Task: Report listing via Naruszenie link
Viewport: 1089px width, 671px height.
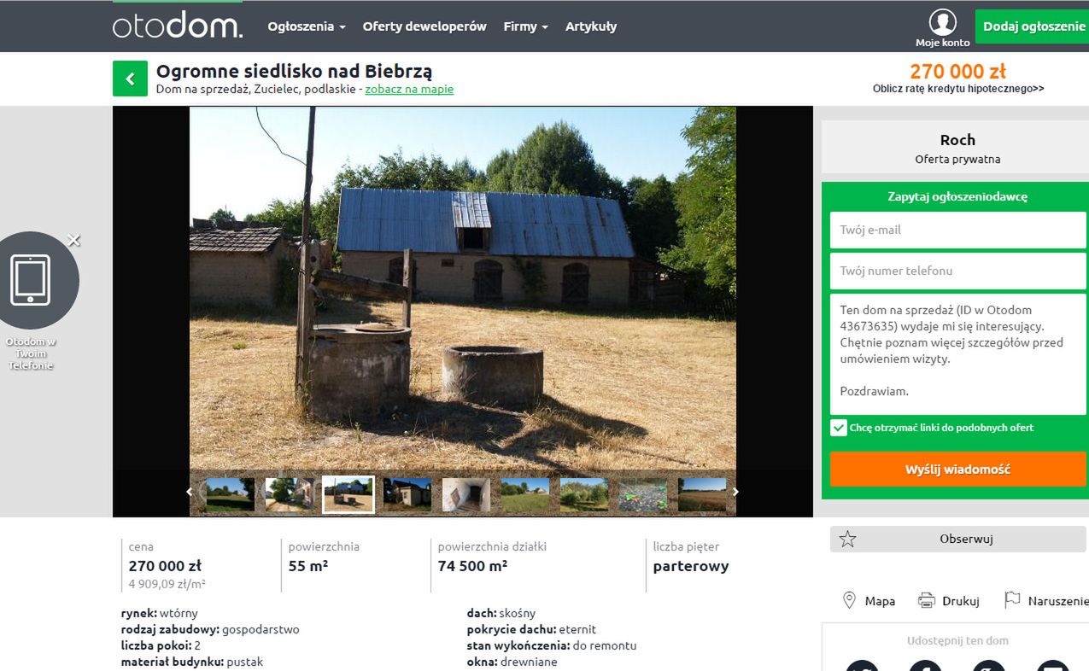Action: [1058, 601]
